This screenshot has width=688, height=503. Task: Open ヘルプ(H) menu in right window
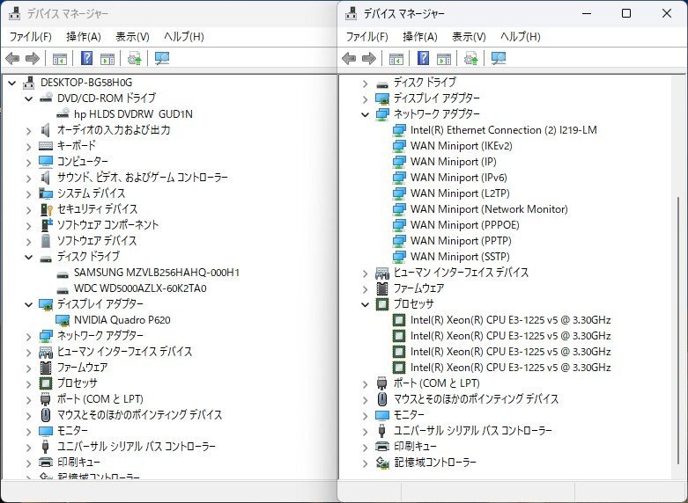(x=521, y=37)
